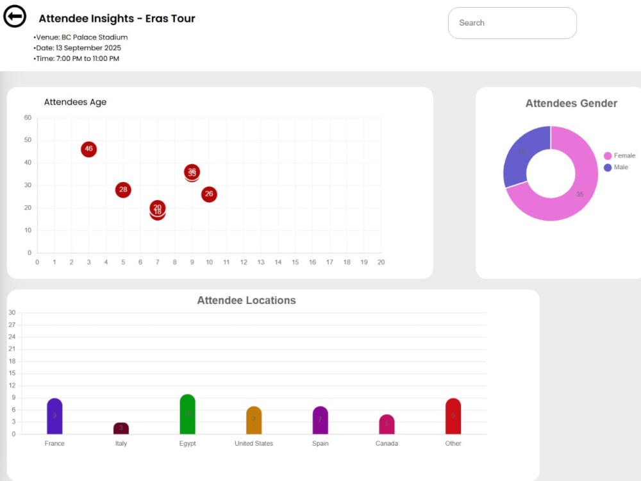
Task: Click the Attendee Insights - Eras Tour title
Action: coord(117,19)
